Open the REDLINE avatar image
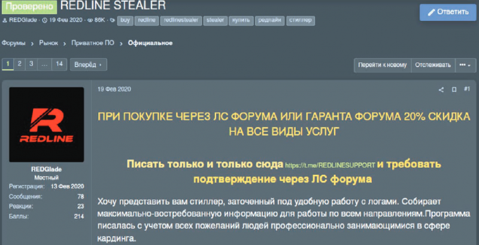The width and height of the screenshot is (479, 245). (47, 125)
